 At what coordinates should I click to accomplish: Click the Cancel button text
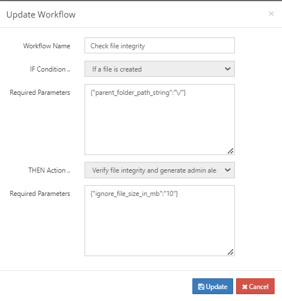(259, 287)
